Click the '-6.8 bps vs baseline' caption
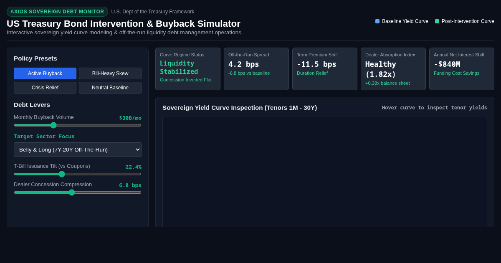 [249, 73]
